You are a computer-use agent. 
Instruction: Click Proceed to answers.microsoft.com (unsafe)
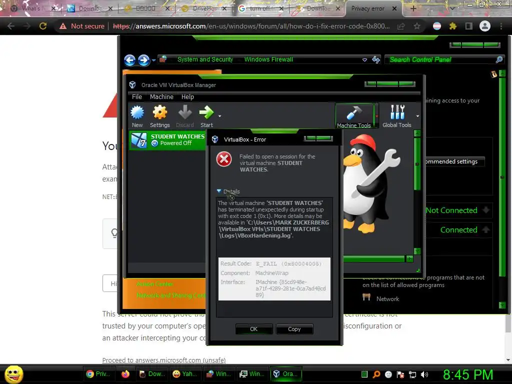click(164, 360)
